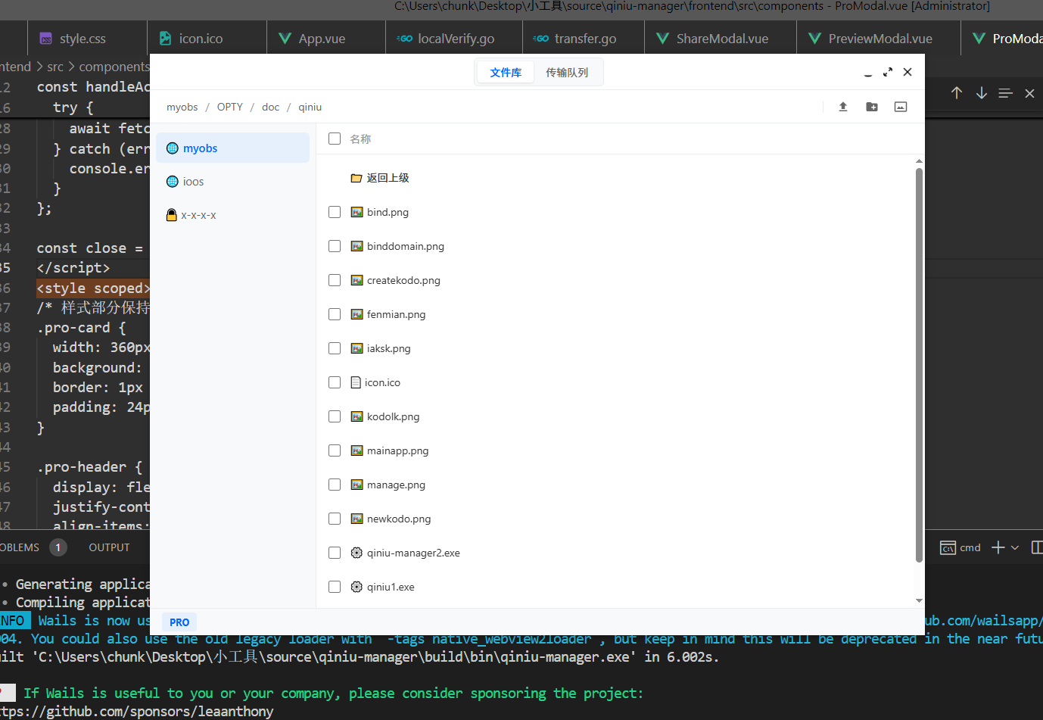The width and height of the screenshot is (1043, 720).
Task: Check the box for iaksk.png
Action: click(x=335, y=348)
